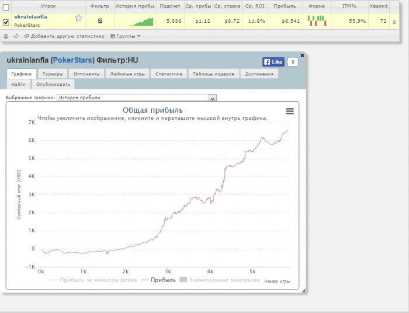409x313 pixels.
Task: Open the profit history mini chart thumbnail
Action: click(x=141, y=22)
